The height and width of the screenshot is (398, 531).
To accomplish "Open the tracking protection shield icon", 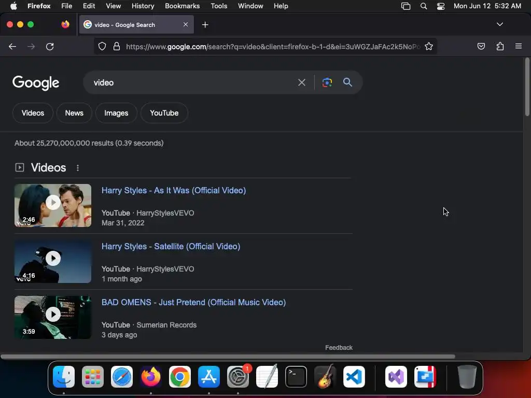I will pos(102,46).
